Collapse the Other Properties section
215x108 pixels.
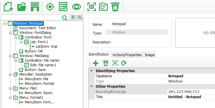[91, 86]
